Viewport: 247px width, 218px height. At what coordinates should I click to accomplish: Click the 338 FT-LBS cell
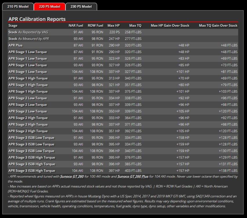pyautogui.click(x=133, y=98)
